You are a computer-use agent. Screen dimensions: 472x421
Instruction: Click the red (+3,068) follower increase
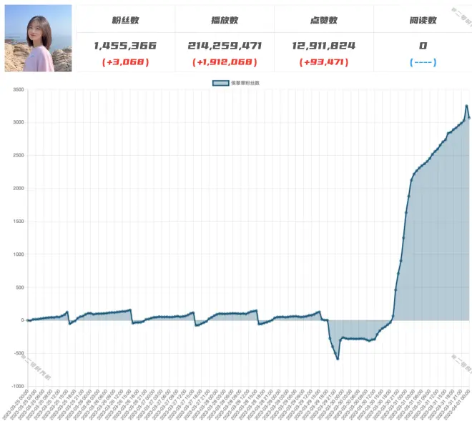(x=124, y=62)
